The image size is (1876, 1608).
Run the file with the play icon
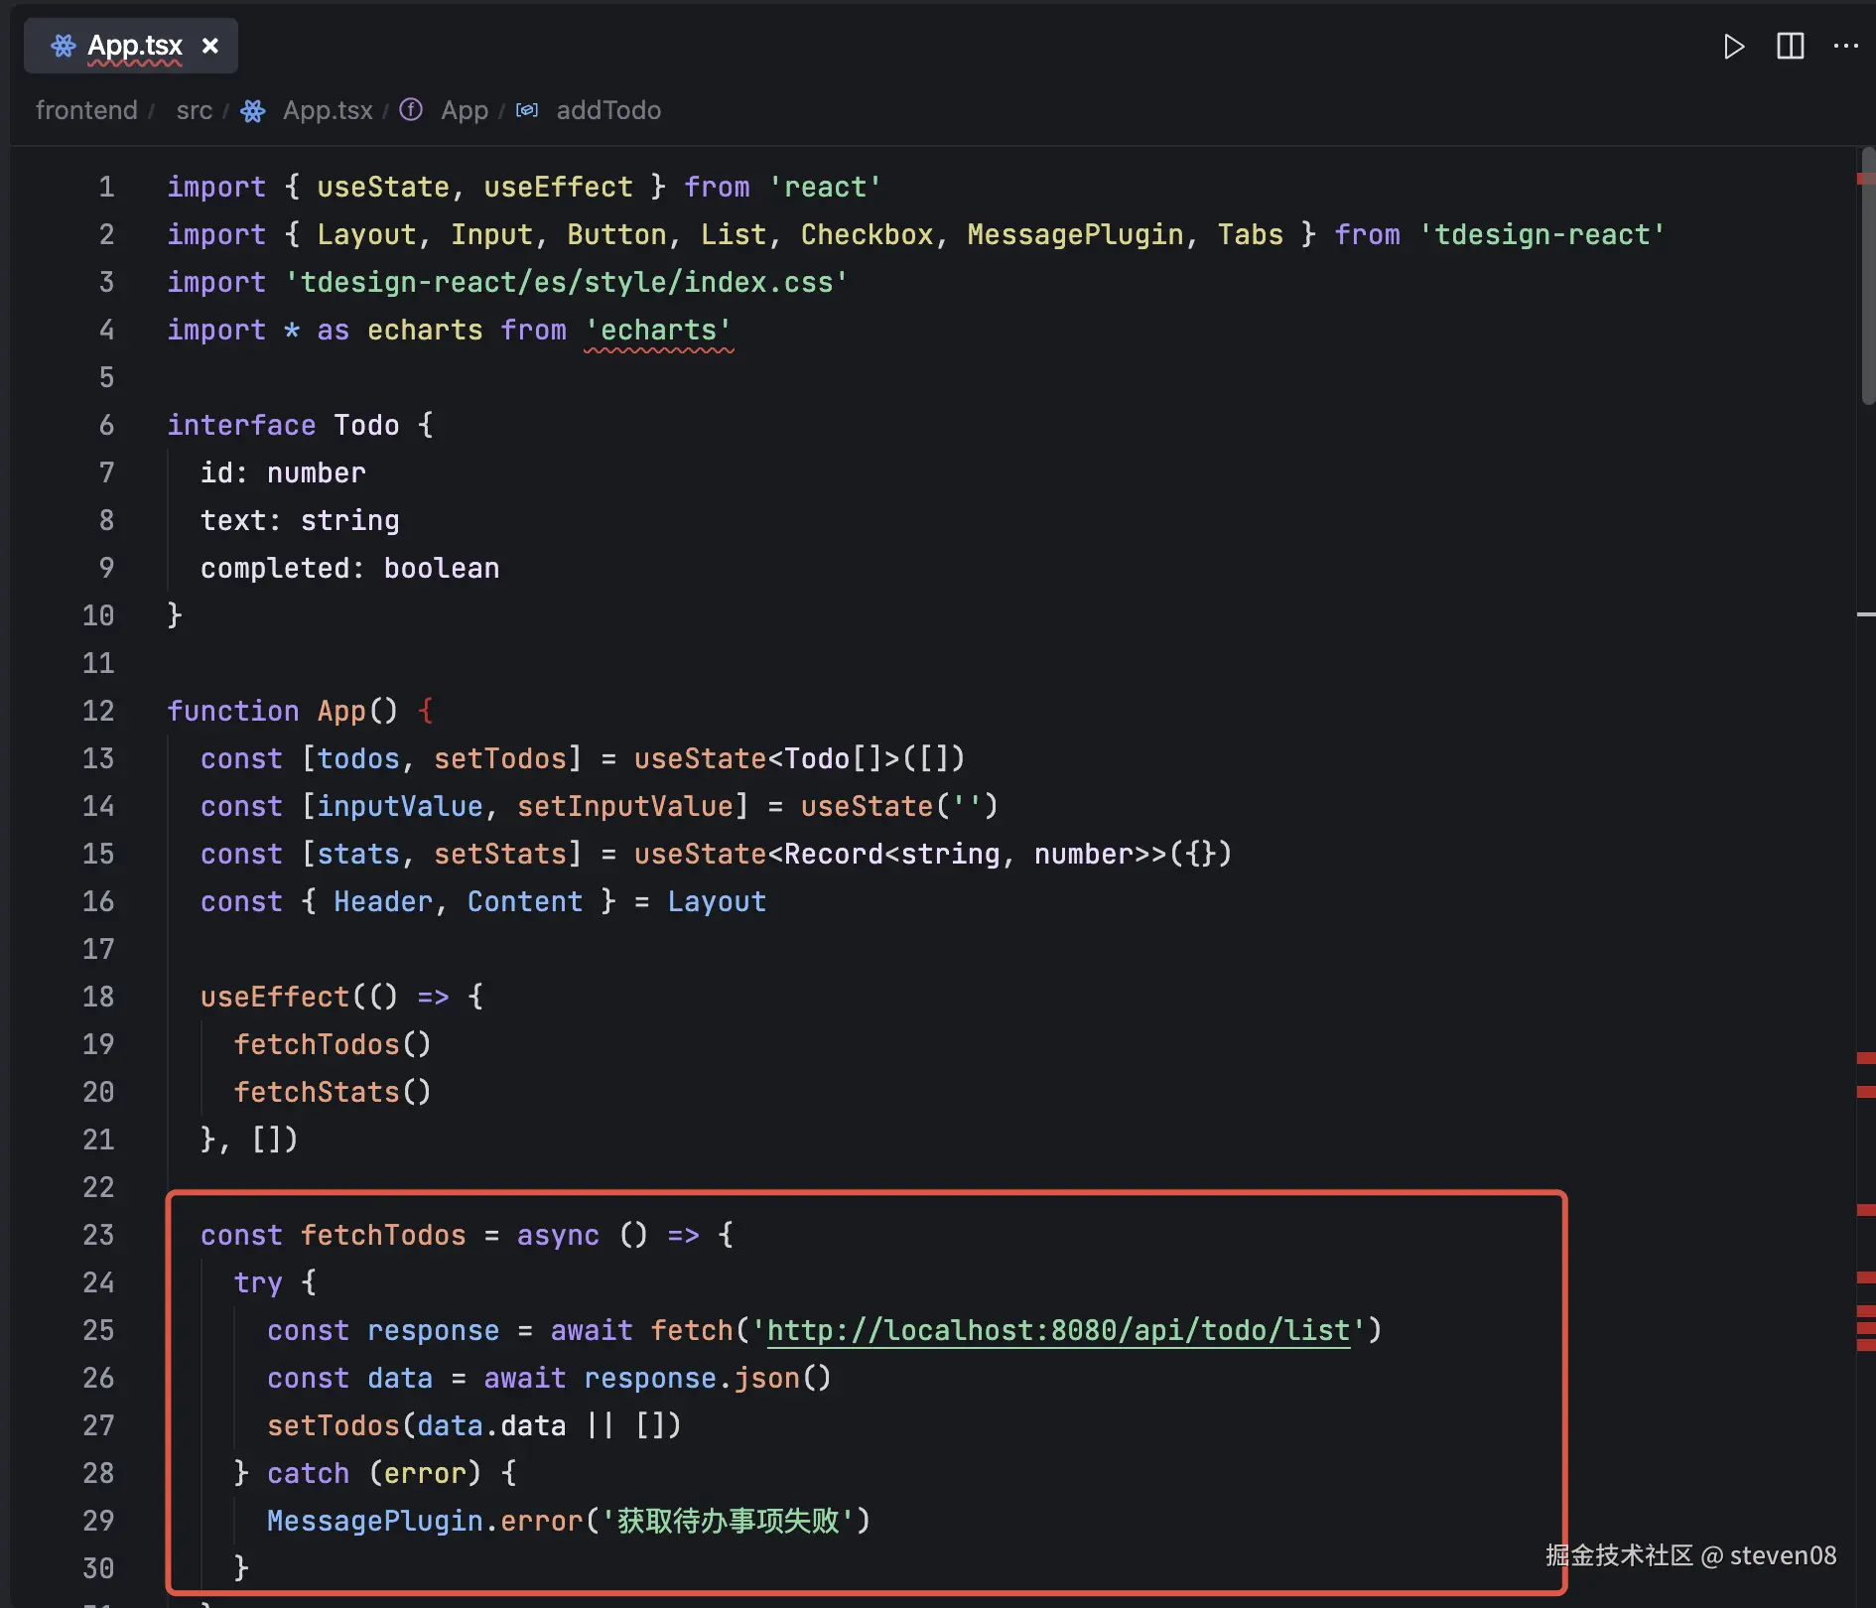[x=1733, y=47]
